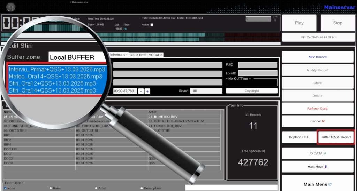Screen dimensions: 357x191
Task: Click the Search input field
Action: (x=206, y=91)
